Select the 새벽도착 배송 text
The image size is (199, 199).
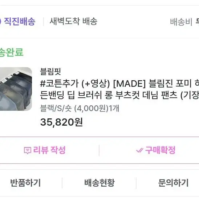pyautogui.click(x=73, y=21)
